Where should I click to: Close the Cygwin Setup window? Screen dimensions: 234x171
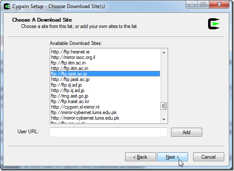pyautogui.click(x=219, y=5)
